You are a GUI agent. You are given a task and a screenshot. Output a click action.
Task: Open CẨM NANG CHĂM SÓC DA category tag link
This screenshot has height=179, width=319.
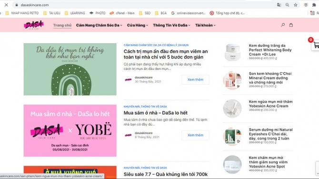tap(140, 45)
